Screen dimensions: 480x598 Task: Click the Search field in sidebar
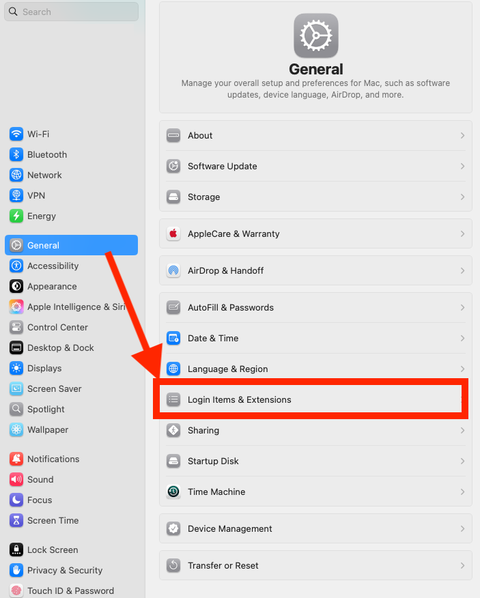(x=71, y=12)
